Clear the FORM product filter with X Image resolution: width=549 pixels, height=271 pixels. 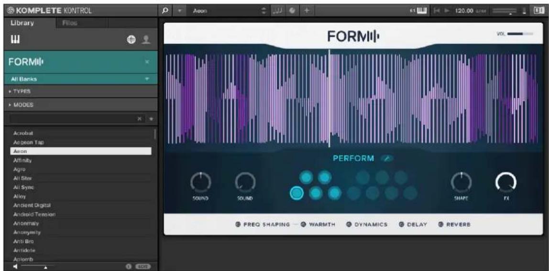[x=147, y=62]
